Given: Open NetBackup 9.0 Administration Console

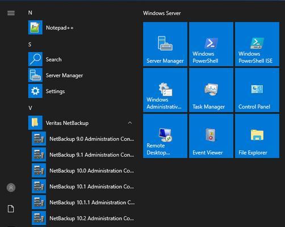Looking at the screenshot, I should [x=83, y=139].
